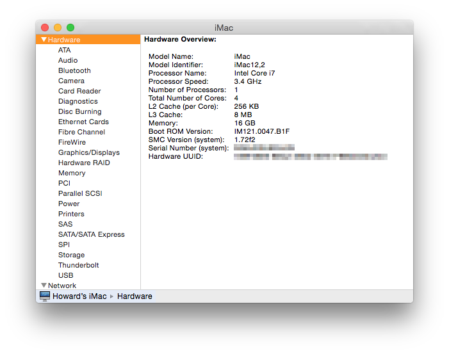
Task: Click Hardware in the bottom path bar
Action: pos(135,296)
